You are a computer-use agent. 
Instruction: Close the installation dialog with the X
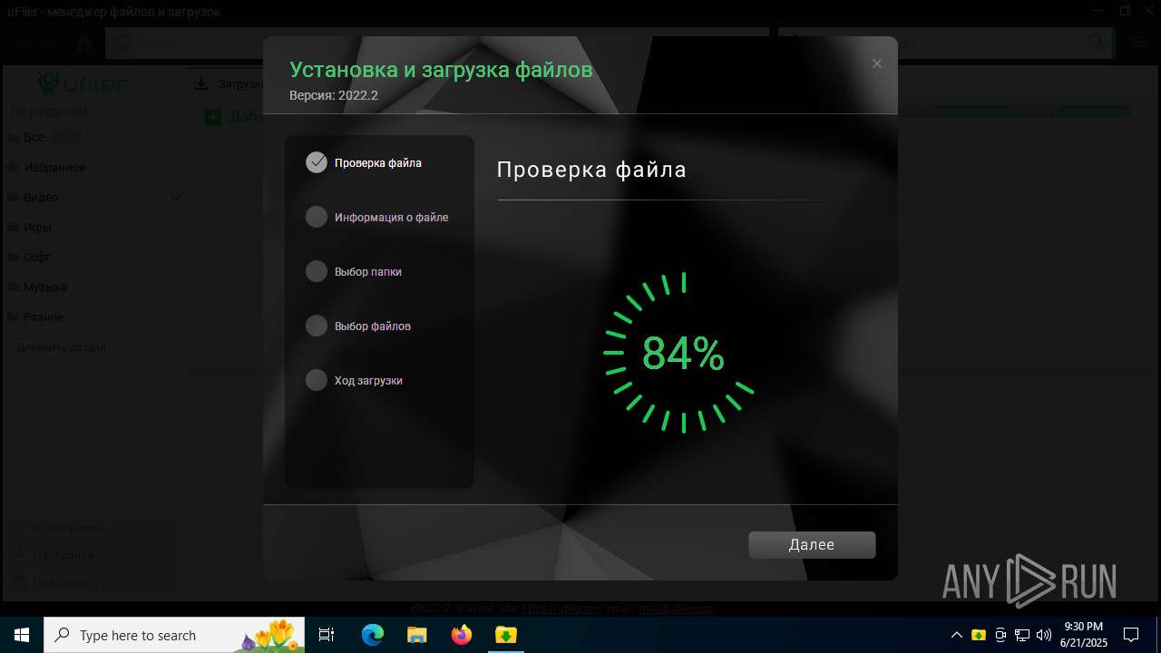pos(876,63)
